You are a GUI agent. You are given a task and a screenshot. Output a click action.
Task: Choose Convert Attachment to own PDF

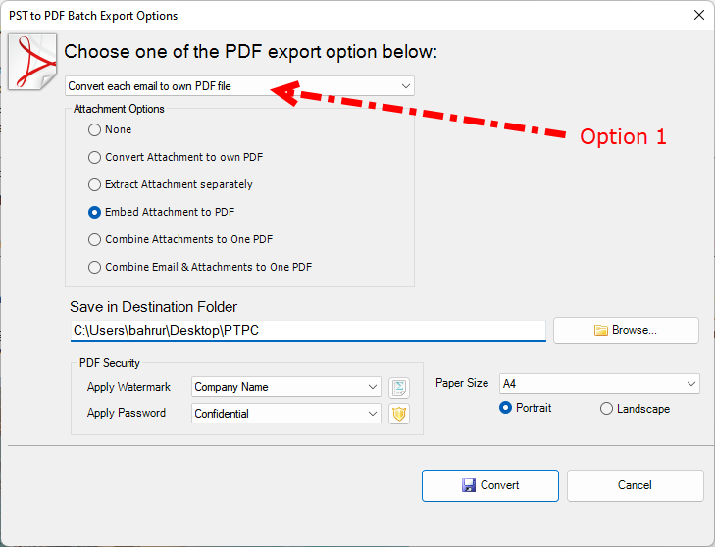pos(95,157)
